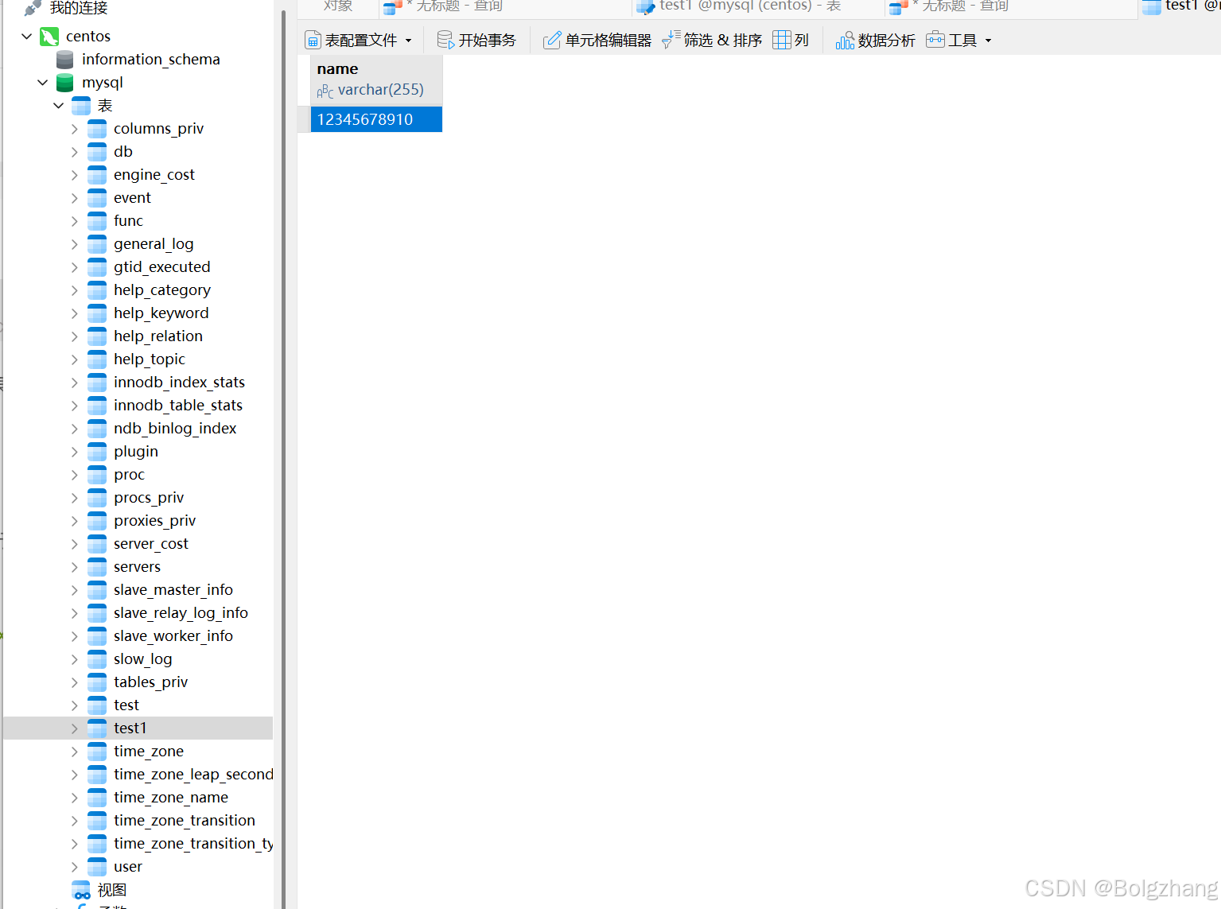The width and height of the screenshot is (1221, 909).
Task: Select the slave_relay_log_info table
Action: [x=181, y=613]
